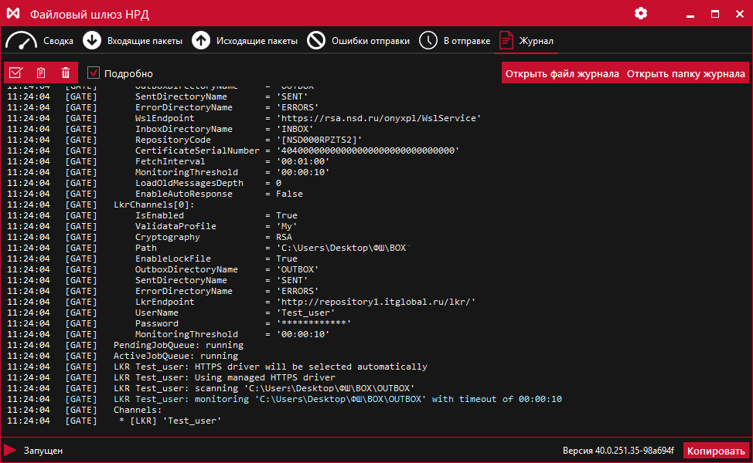Toggle the Подробно checkbox
This screenshot has width=753, height=463.
(94, 73)
